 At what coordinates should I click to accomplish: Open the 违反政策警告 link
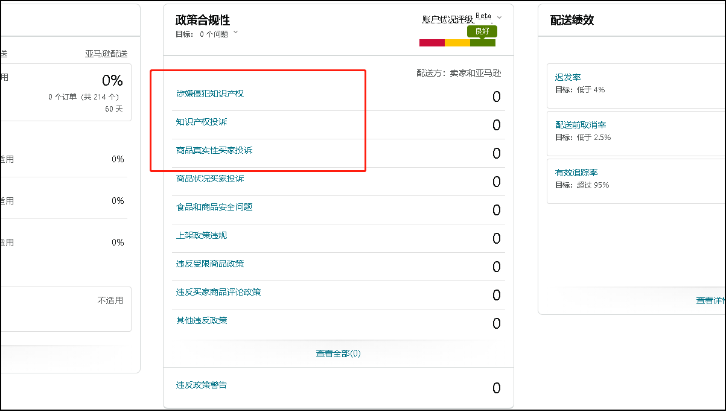[x=202, y=385]
